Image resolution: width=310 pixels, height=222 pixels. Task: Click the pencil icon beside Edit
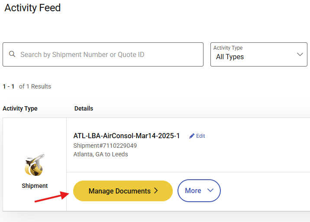click(192, 136)
